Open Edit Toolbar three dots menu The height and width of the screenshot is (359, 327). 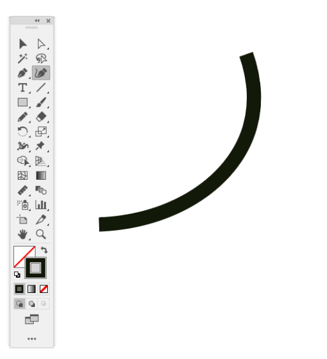(32, 339)
